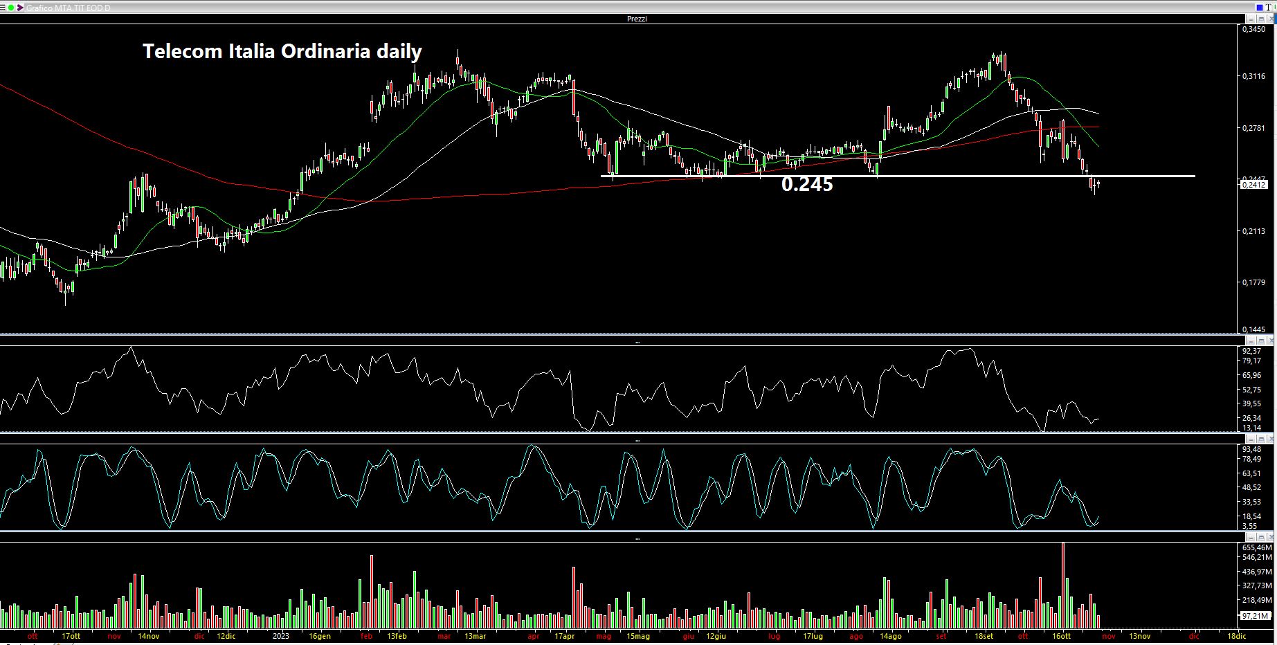Click the 63,51 stochastic scale value
The width and height of the screenshot is (1277, 645).
(x=1251, y=473)
